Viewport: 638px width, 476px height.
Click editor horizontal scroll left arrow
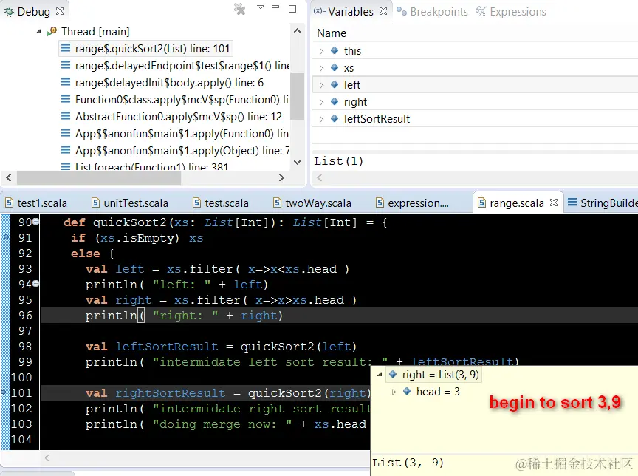pos(47,458)
